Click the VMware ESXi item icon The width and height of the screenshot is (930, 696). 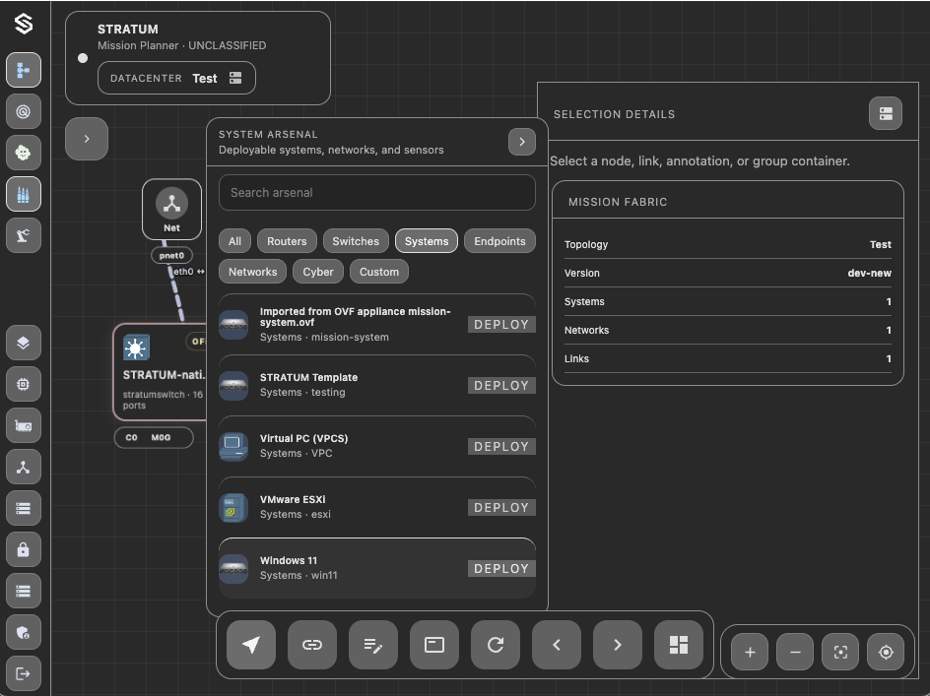(233, 507)
